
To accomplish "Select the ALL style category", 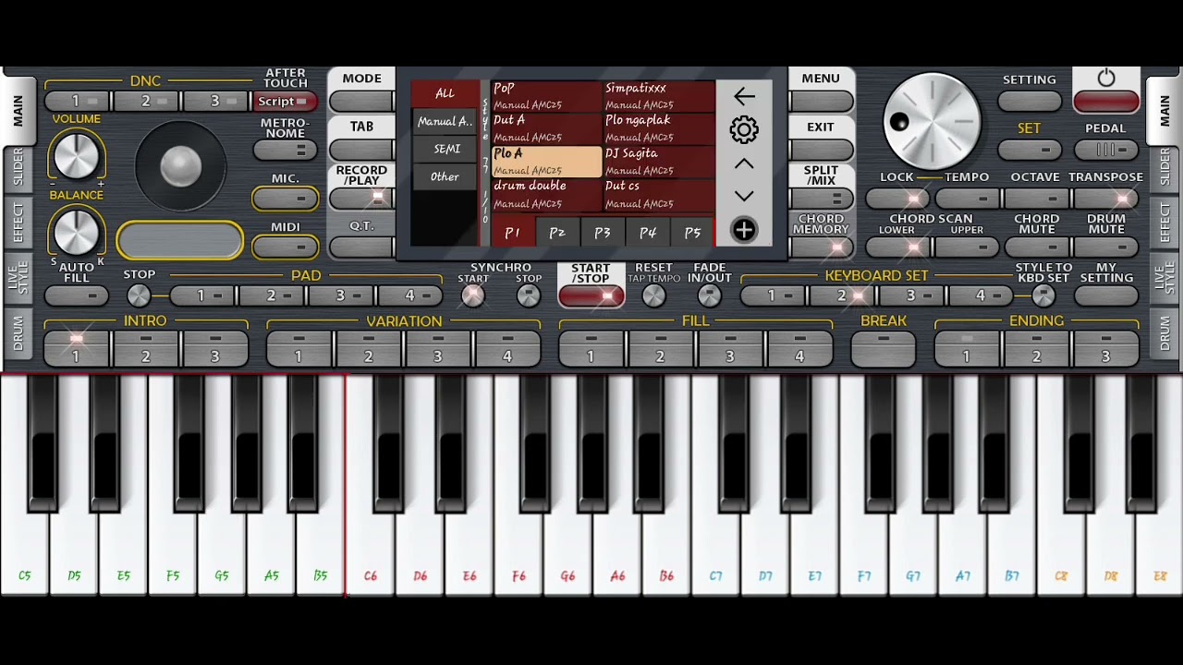I will [x=445, y=93].
